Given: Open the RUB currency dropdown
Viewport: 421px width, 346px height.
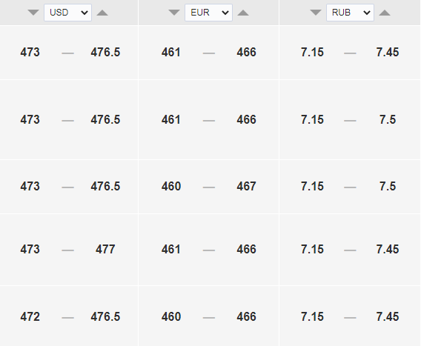Looking at the screenshot, I should click(350, 13).
